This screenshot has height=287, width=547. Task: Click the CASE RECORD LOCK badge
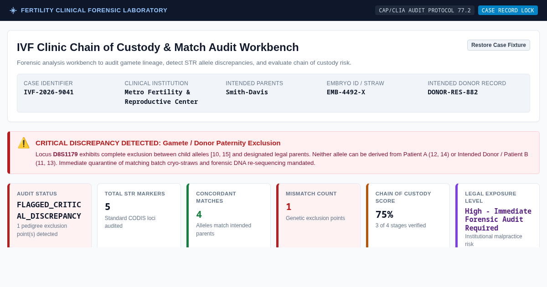[508, 10]
